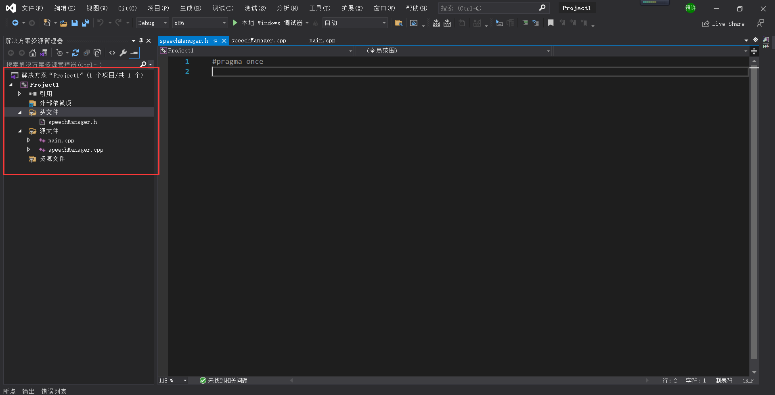Viewport: 775px width, 395px height.
Task: Open the 输出 panel tab
Action: [28, 391]
